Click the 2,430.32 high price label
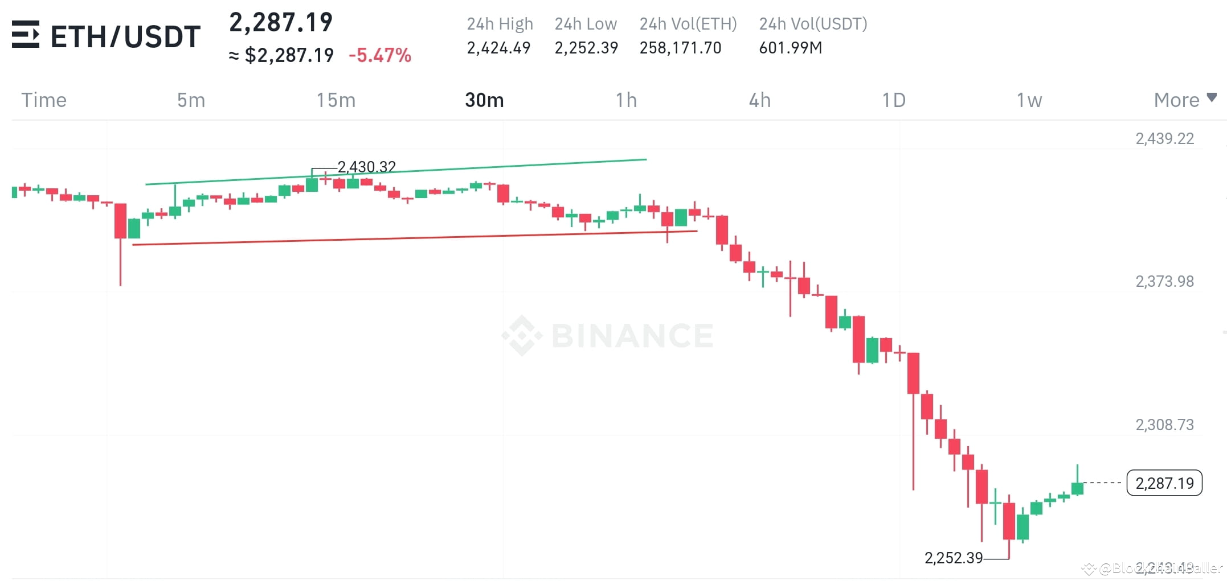1227x581 pixels. (x=367, y=167)
